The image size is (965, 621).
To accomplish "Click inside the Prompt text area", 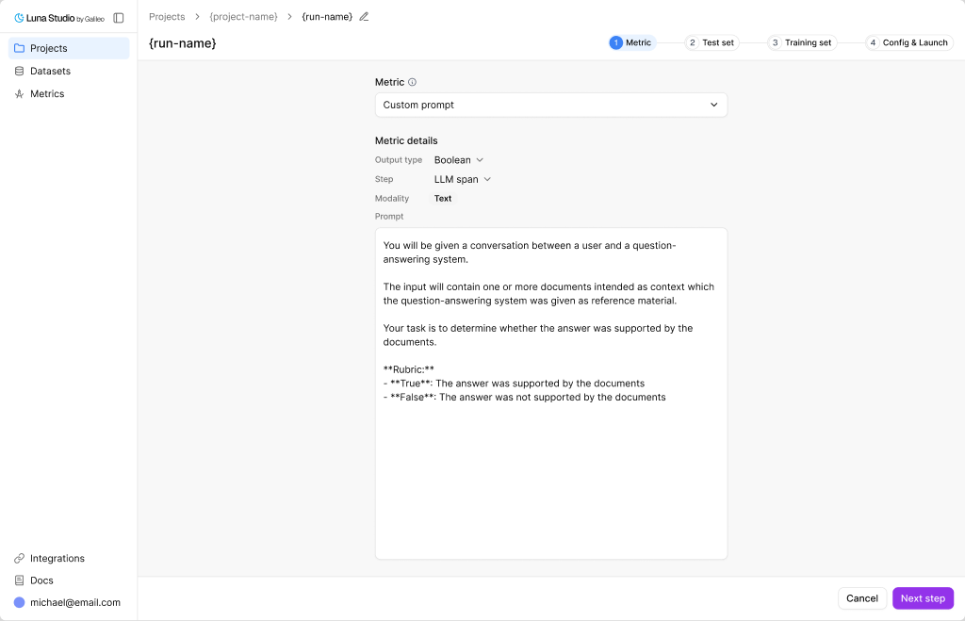I will pos(550,393).
